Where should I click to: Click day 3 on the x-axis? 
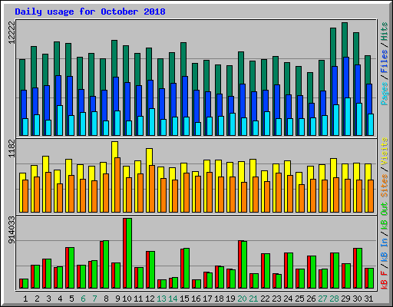pos(48,299)
